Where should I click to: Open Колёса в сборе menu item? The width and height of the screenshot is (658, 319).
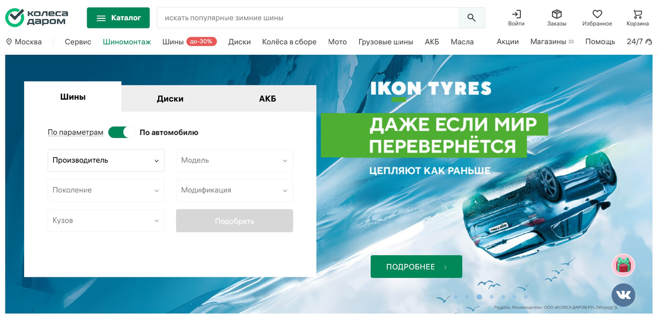coord(289,42)
